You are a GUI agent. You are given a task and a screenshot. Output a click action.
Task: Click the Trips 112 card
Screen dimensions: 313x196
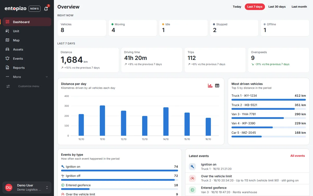215,60
